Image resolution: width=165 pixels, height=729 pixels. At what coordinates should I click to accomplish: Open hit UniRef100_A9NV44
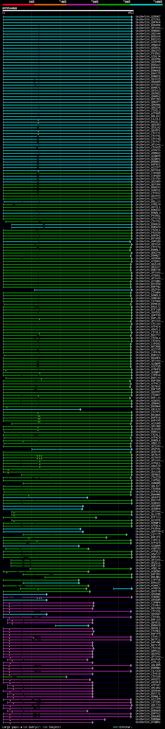(x=148, y=298)
